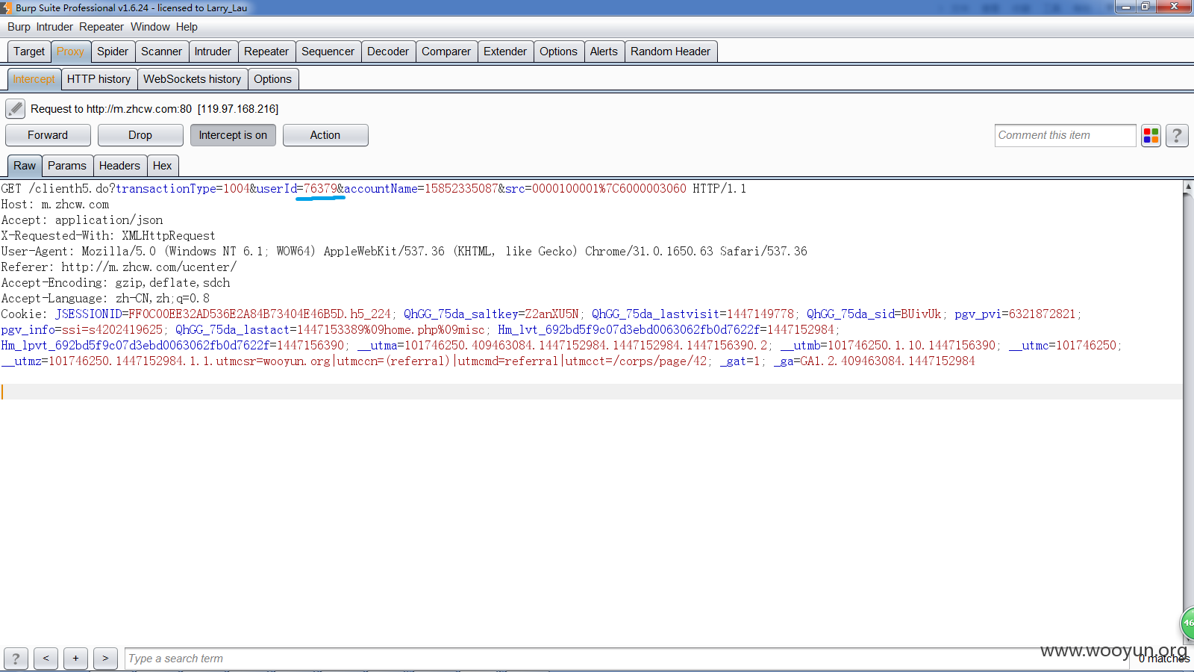Toggle the Intercept is on button

(233, 135)
